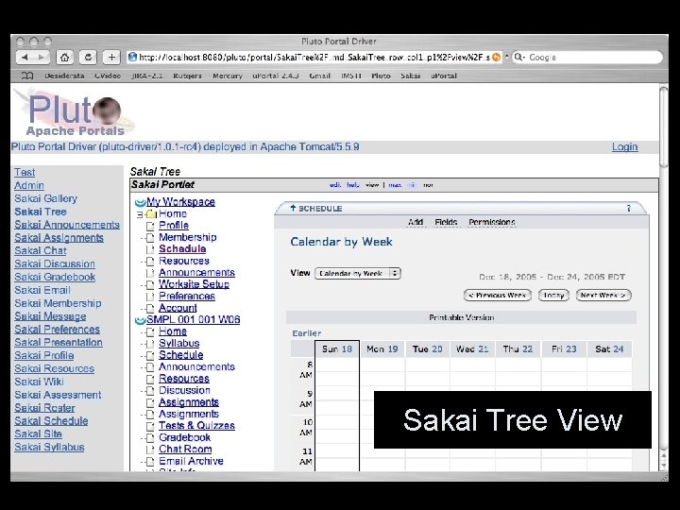Viewport: 680px width, 510px height.
Task: Open the Test link in left navigation
Action: pos(25,172)
